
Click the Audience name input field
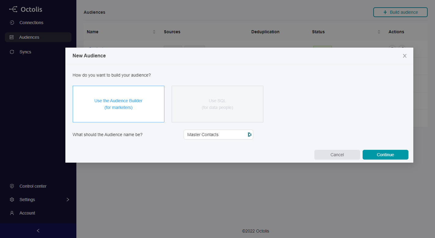[x=218, y=135]
